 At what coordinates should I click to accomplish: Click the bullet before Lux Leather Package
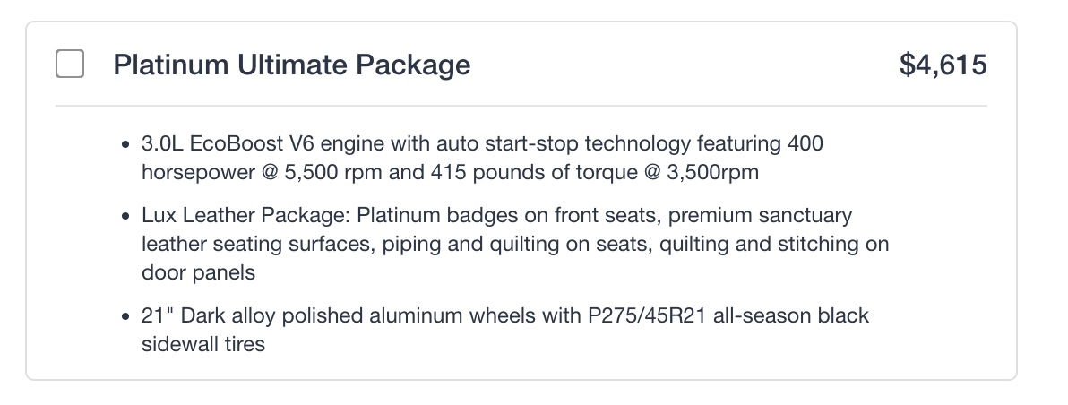[x=127, y=218]
